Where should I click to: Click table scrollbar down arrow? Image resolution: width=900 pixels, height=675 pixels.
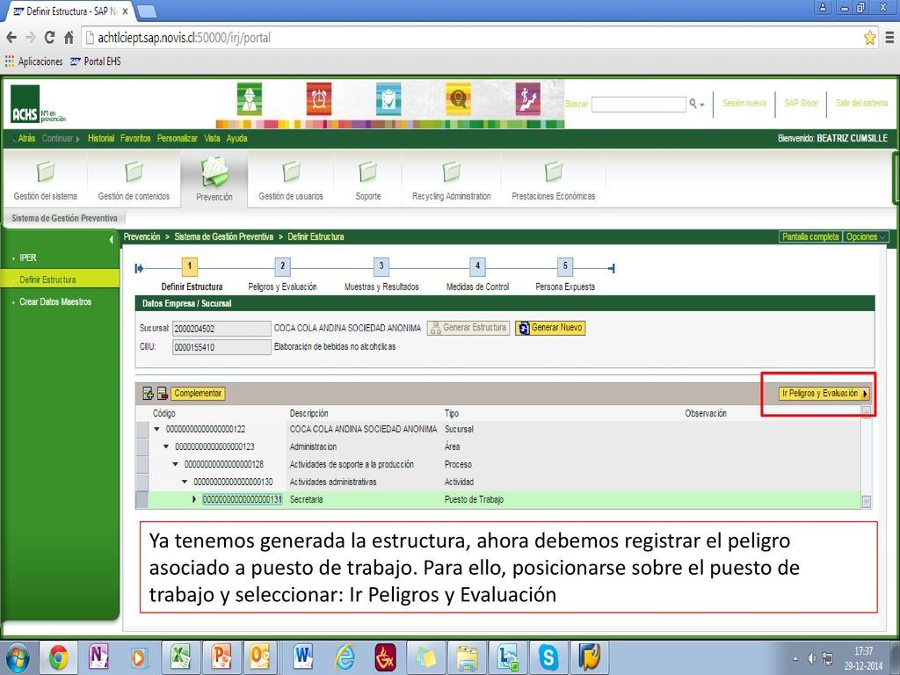(866, 502)
